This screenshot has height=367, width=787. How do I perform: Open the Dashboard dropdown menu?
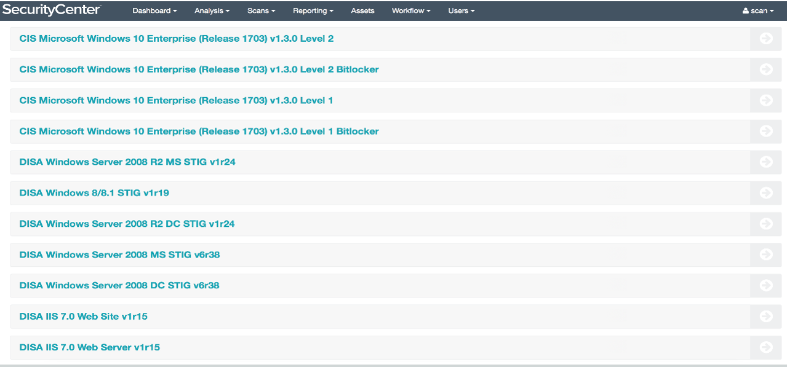click(x=154, y=10)
